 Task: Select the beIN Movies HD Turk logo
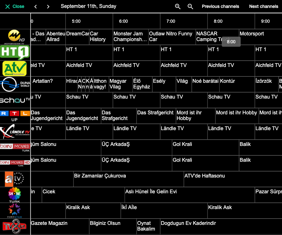coord(15,163)
